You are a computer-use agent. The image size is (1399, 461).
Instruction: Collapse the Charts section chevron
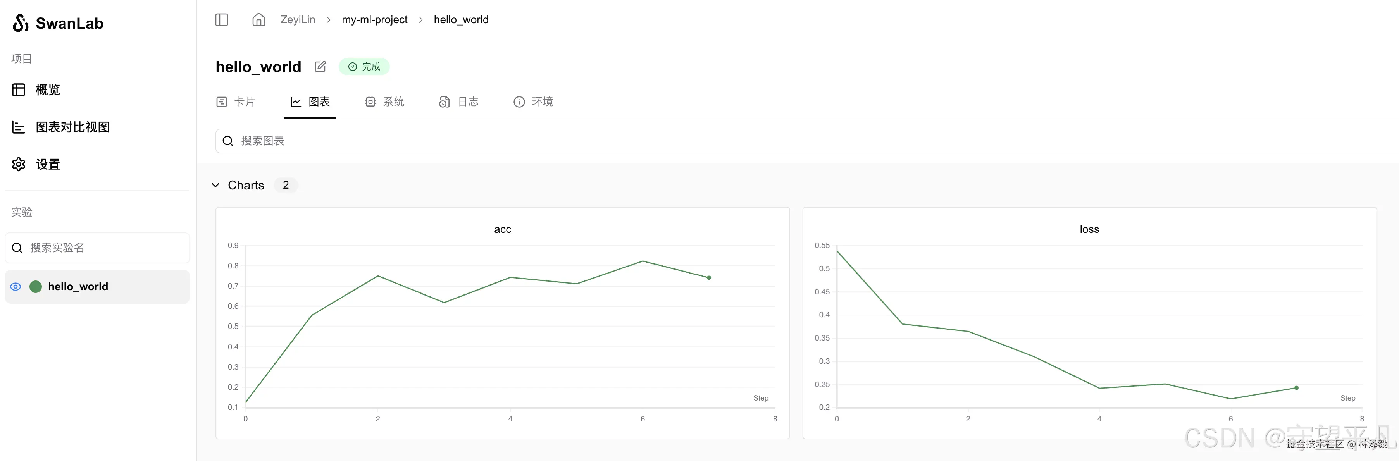[215, 185]
